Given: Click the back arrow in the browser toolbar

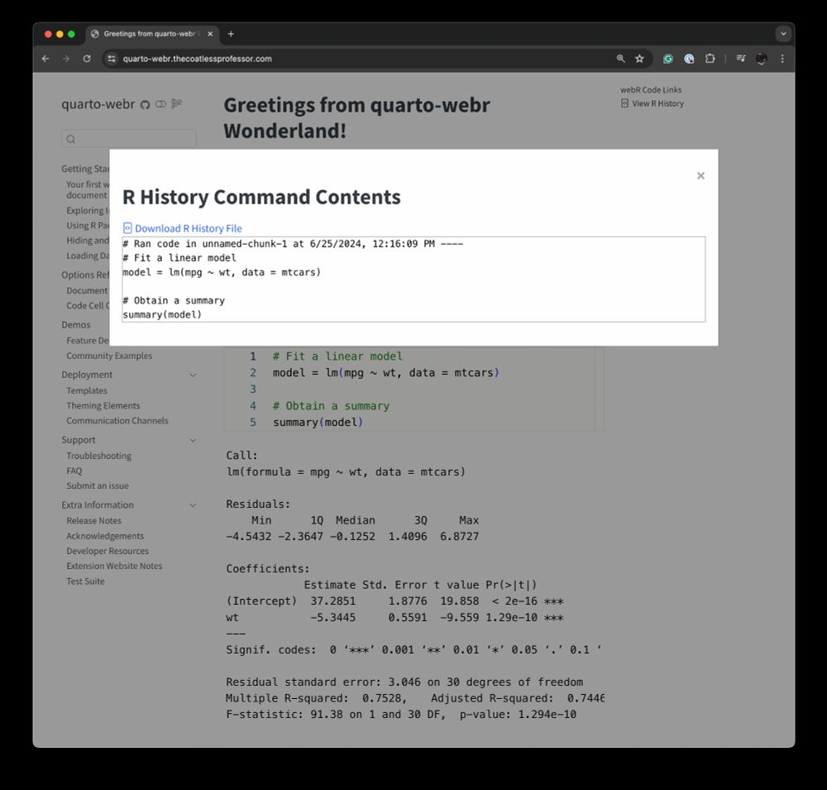Looking at the screenshot, I should click(45, 59).
